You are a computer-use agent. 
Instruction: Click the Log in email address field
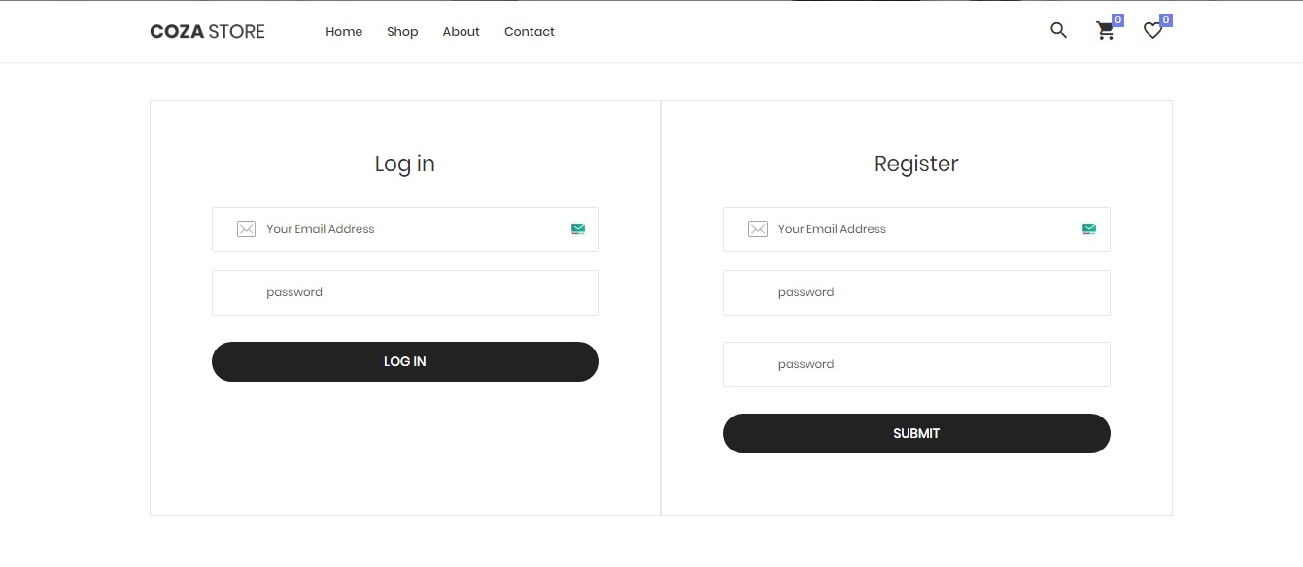click(x=405, y=229)
